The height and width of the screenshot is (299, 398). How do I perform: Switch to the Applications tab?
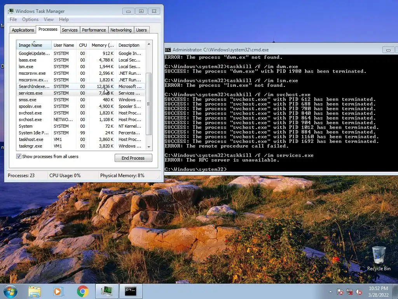coord(23,30)
